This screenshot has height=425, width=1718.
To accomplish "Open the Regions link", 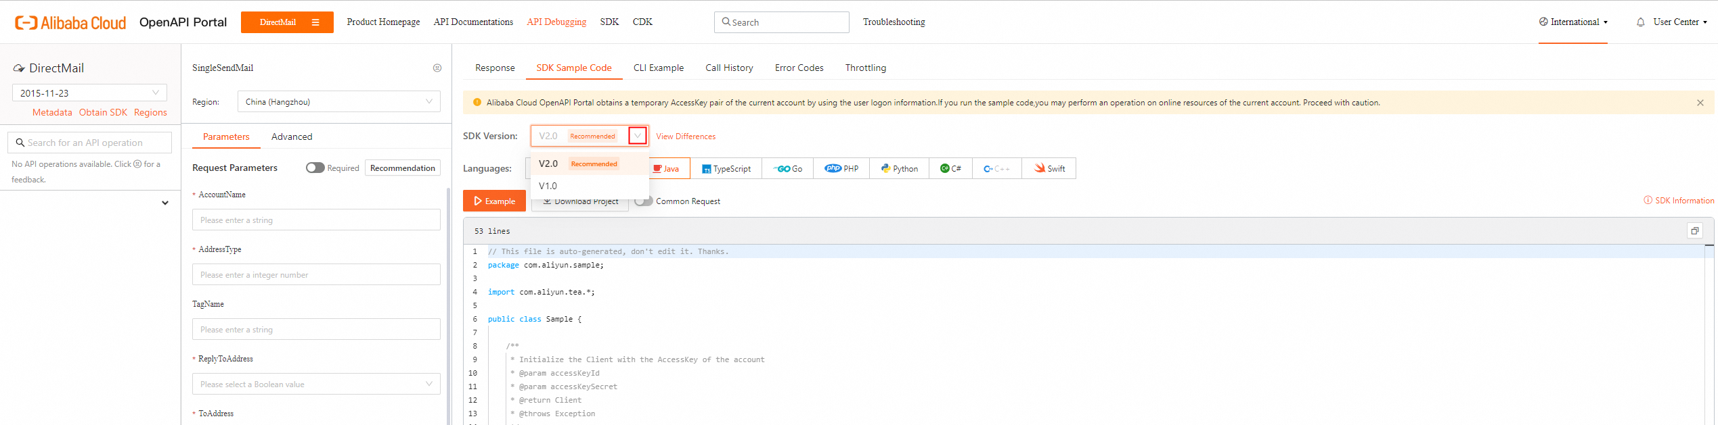I will click(x=150, y=112).
